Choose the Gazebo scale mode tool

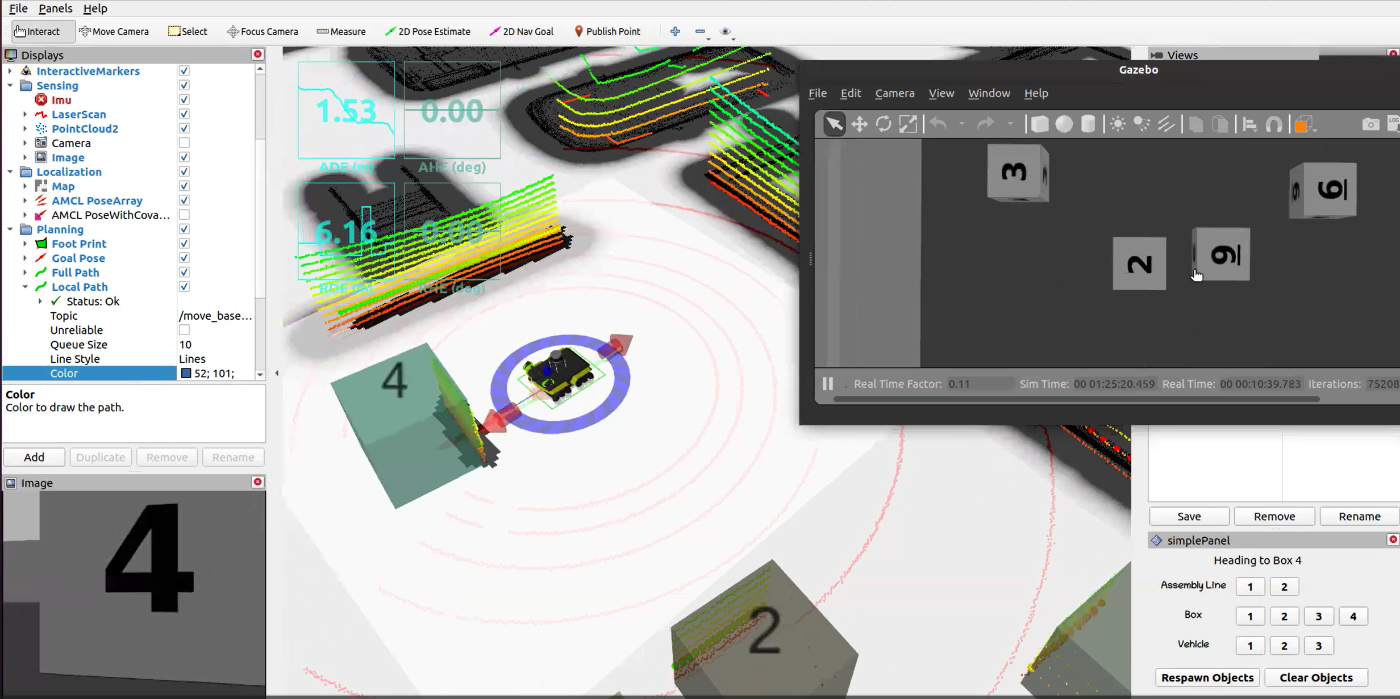click(x=908, y=124)
